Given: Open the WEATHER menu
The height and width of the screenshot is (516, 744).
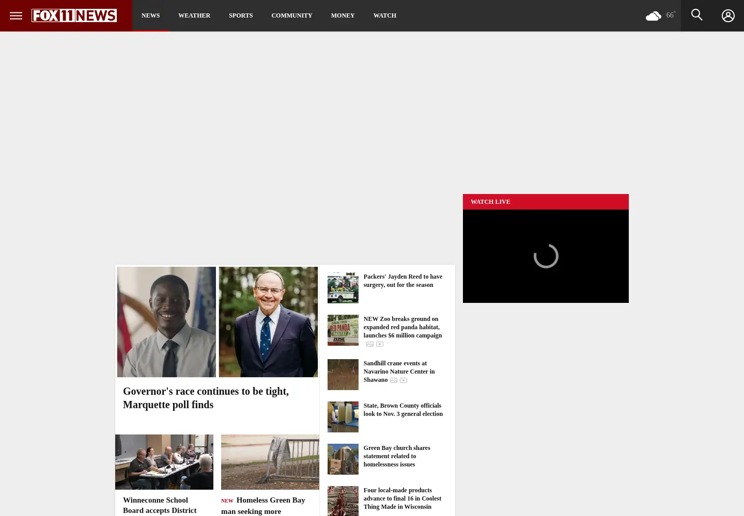Looking at the screenshot, I should (x=194, y=15).
